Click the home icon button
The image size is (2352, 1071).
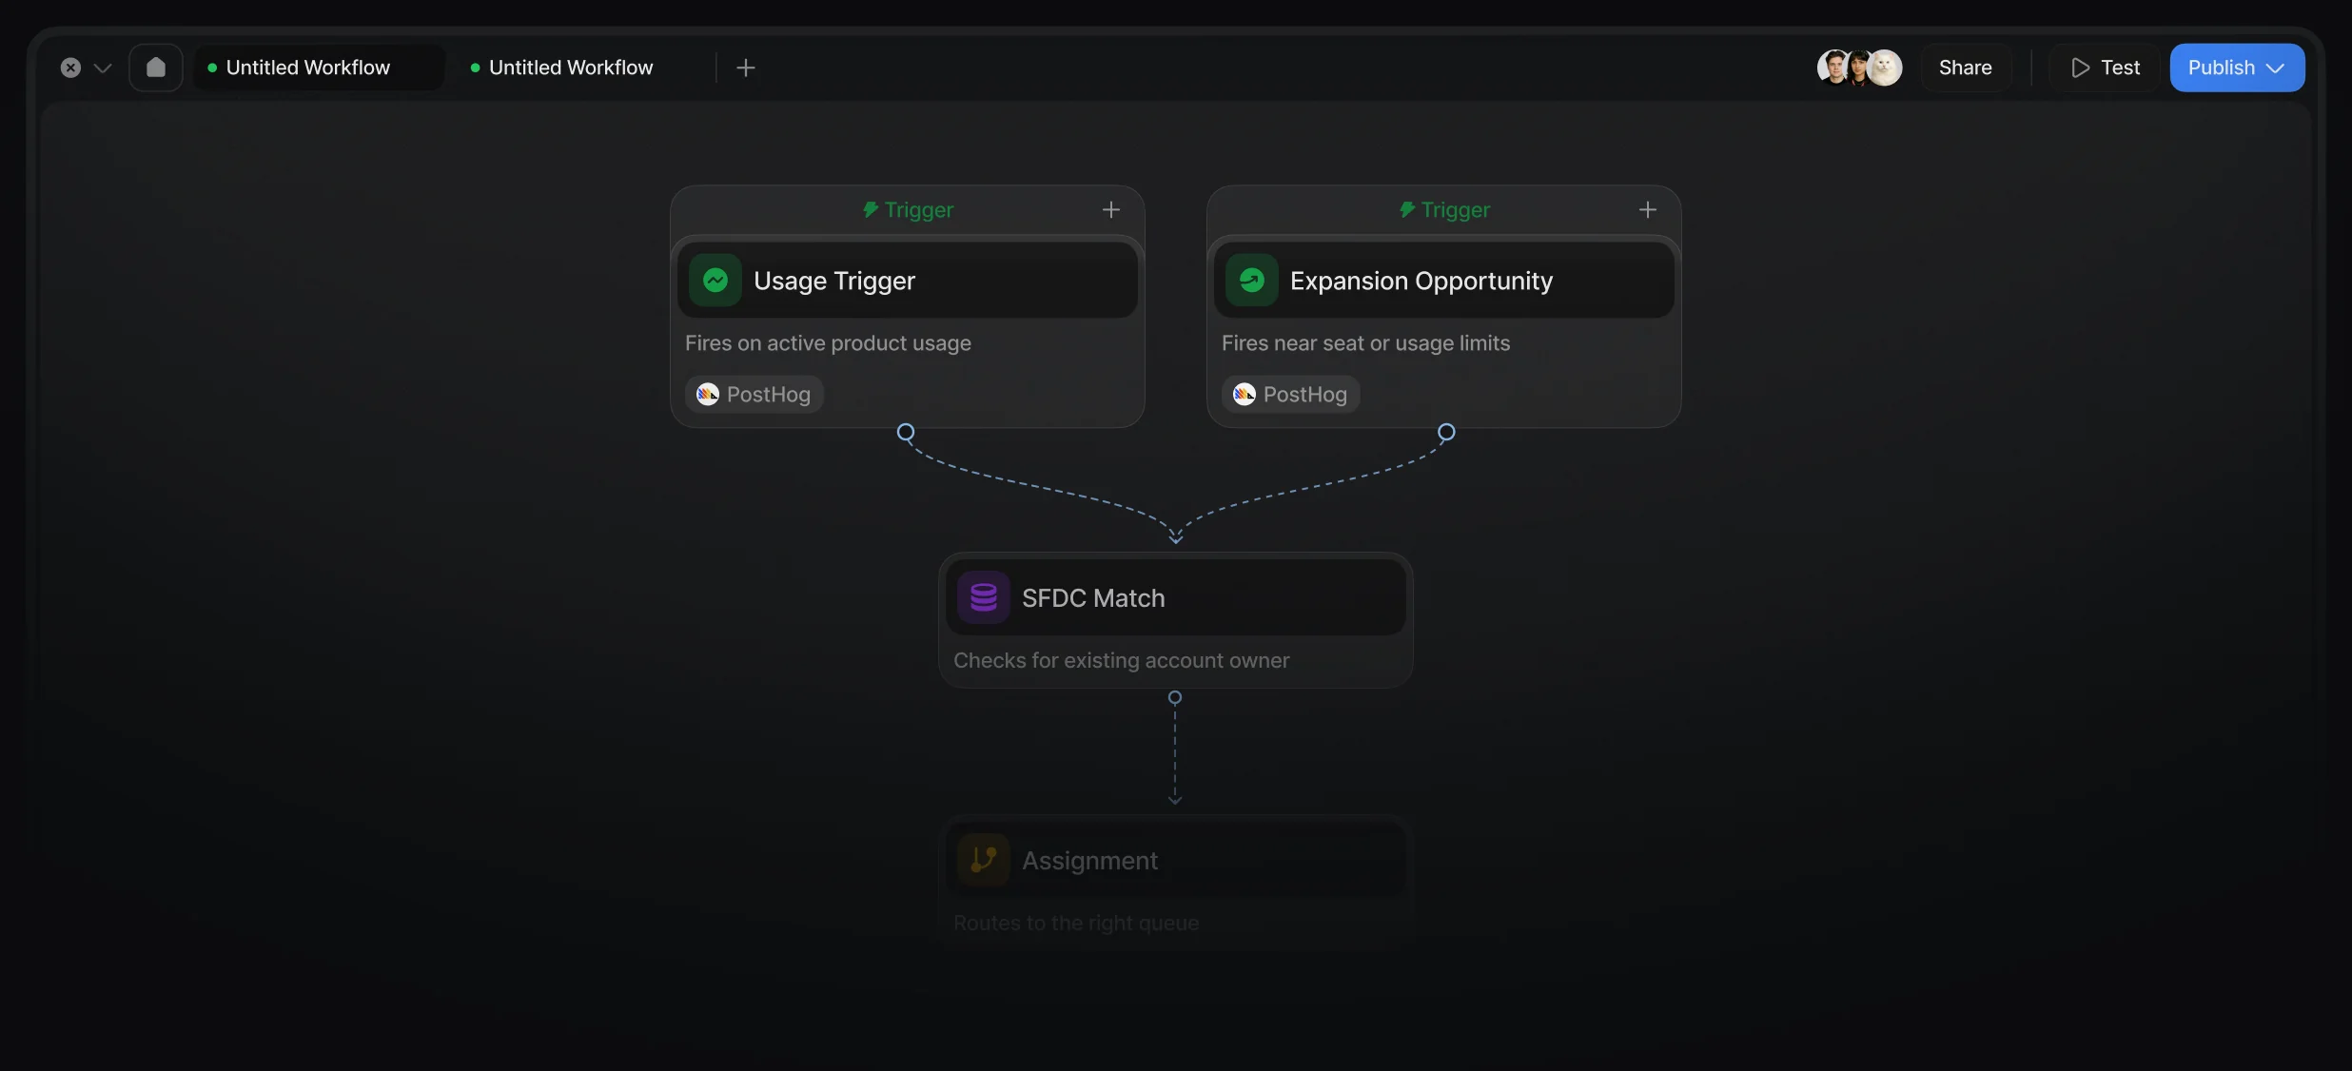[x=156, y=68]
